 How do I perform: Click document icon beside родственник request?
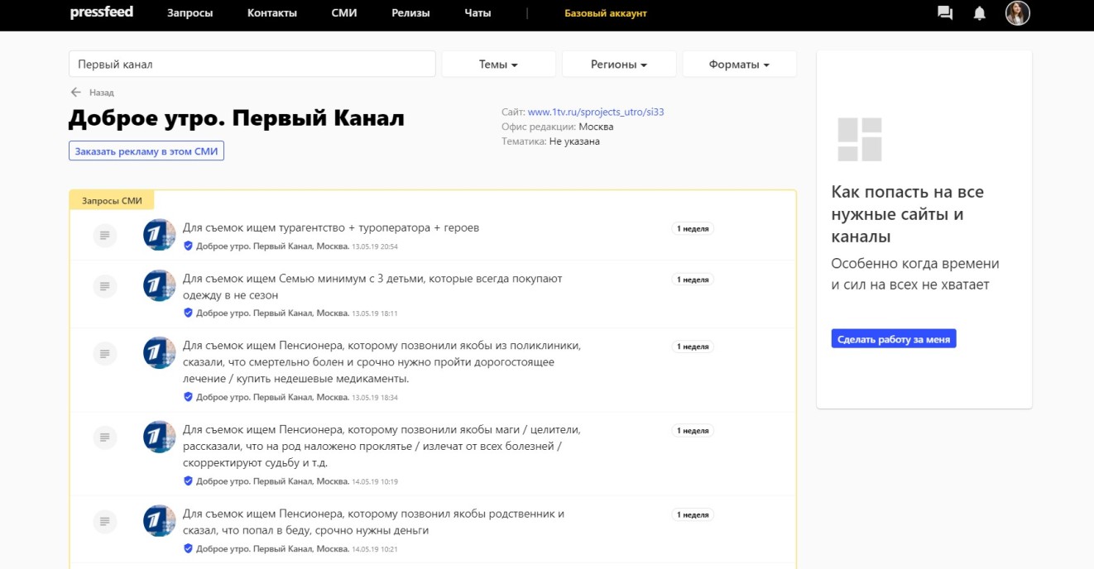(x=104, y=521)
